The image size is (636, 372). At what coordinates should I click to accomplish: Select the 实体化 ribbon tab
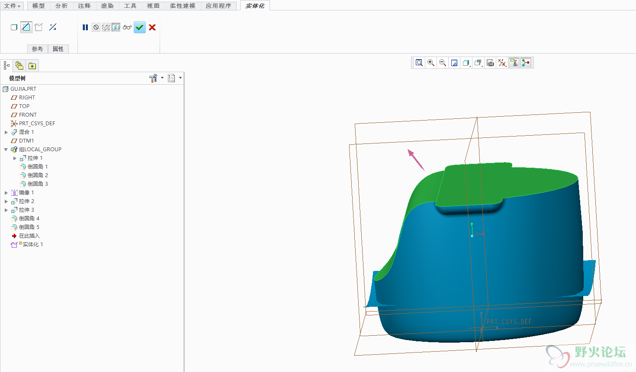pos(255,6)
